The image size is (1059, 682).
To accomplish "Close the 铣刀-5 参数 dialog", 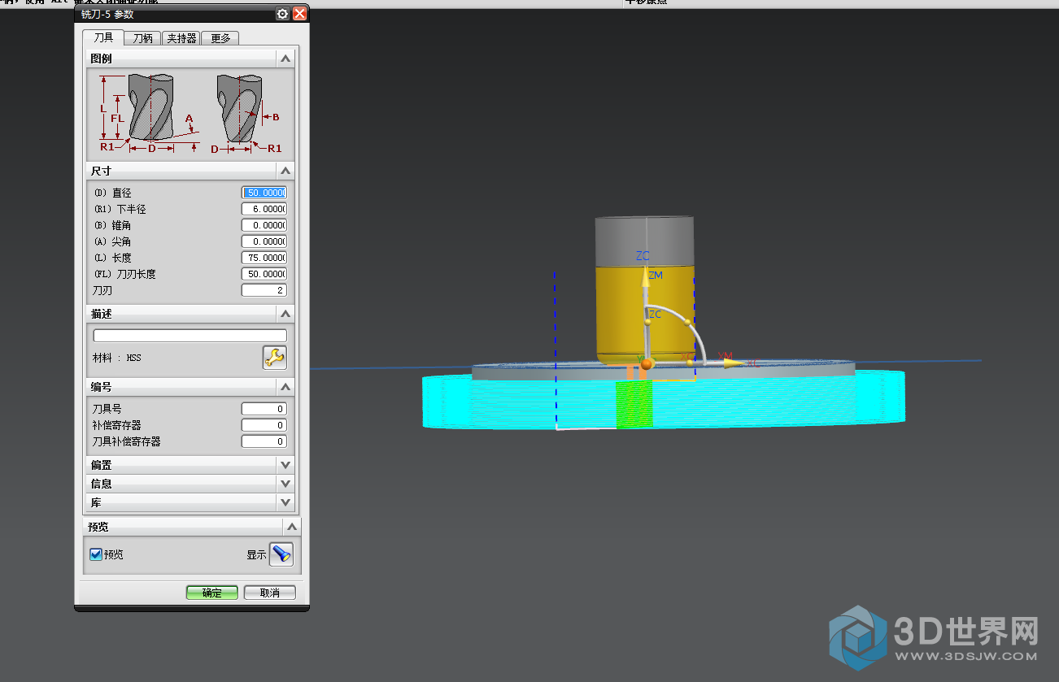I will (299, 14).
